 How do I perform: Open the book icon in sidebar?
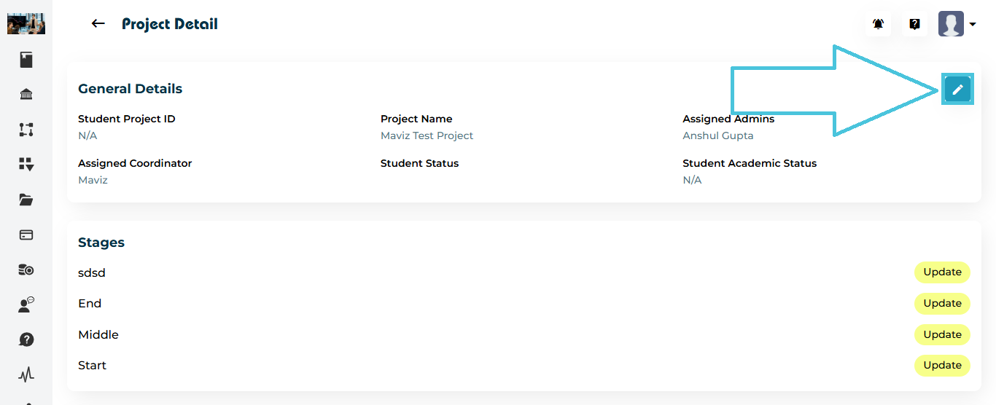tap(26, 60)
